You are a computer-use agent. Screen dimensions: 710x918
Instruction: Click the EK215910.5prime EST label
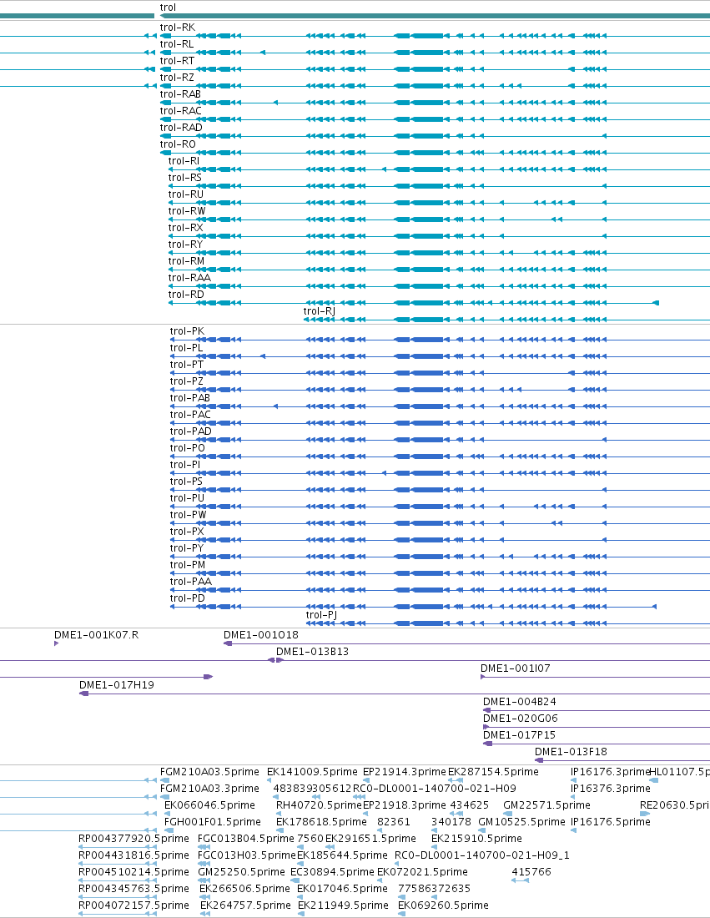[x=476, y=839]
